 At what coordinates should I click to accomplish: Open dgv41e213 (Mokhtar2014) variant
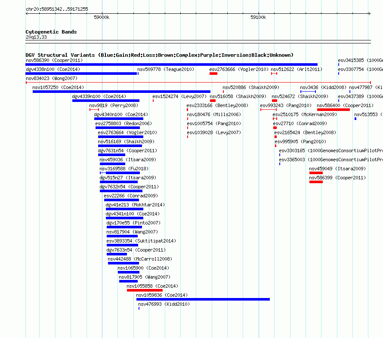click(135, 205)
